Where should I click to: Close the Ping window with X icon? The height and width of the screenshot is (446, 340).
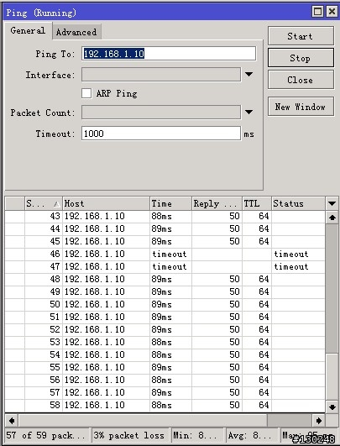click(x=332, y=12)
